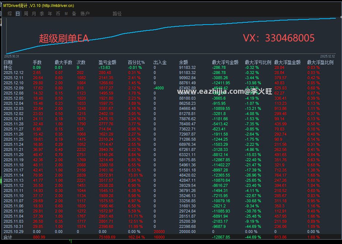Image resolution: width=342 pixels, height=244 pixels.
Task: Click the 20000 deposit value
Action: coord(159,232)
